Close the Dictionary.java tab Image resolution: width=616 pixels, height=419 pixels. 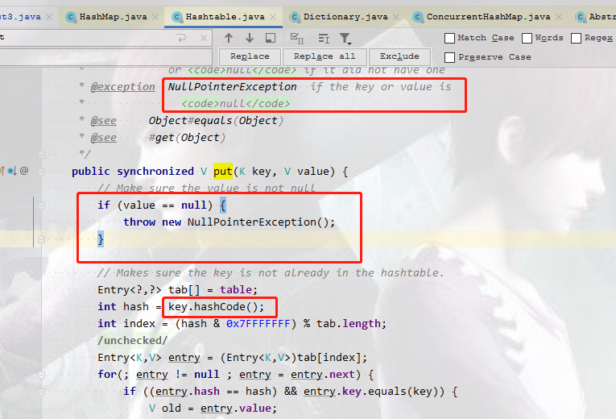pyautogui.click(x=396, y=17)
